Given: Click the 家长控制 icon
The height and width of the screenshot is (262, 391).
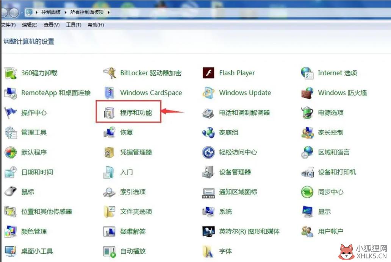Looking at the screenshot, I should tap(307, 133).
